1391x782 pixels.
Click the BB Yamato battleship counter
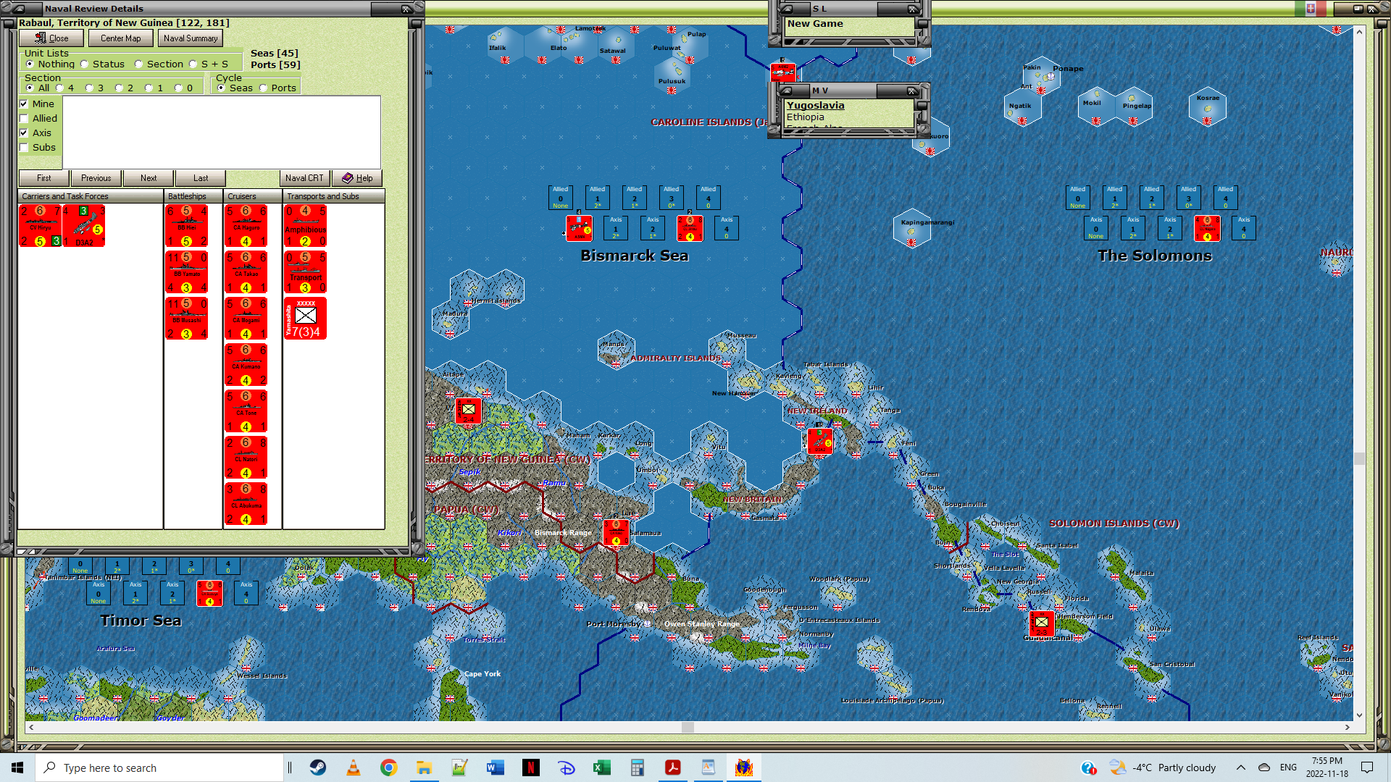(187, 272)
